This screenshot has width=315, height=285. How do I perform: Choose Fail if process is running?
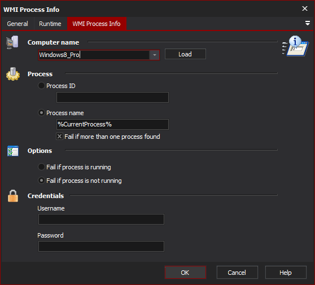pyautogui.click(x=41, y=167)
